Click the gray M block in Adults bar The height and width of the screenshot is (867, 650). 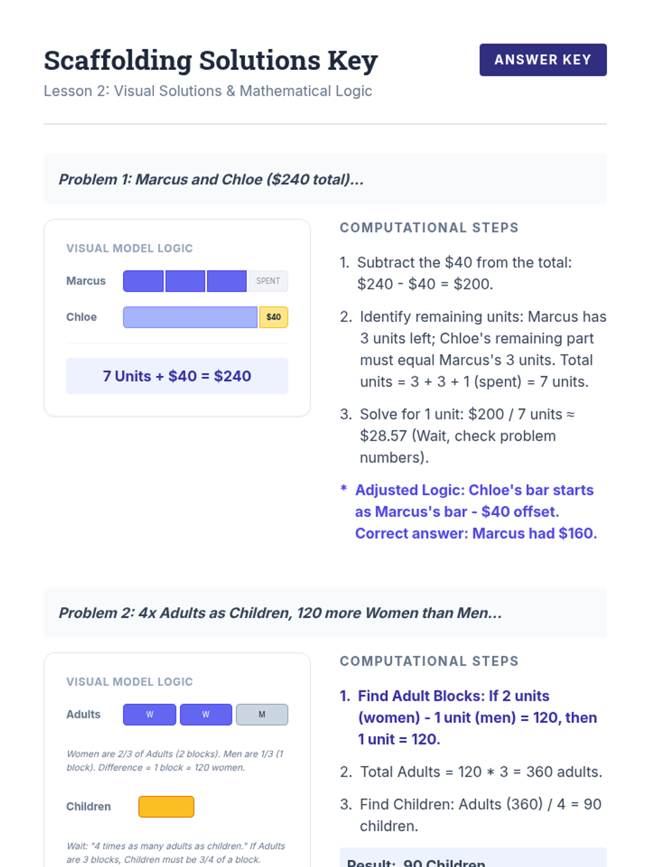[x=262, y=715]
